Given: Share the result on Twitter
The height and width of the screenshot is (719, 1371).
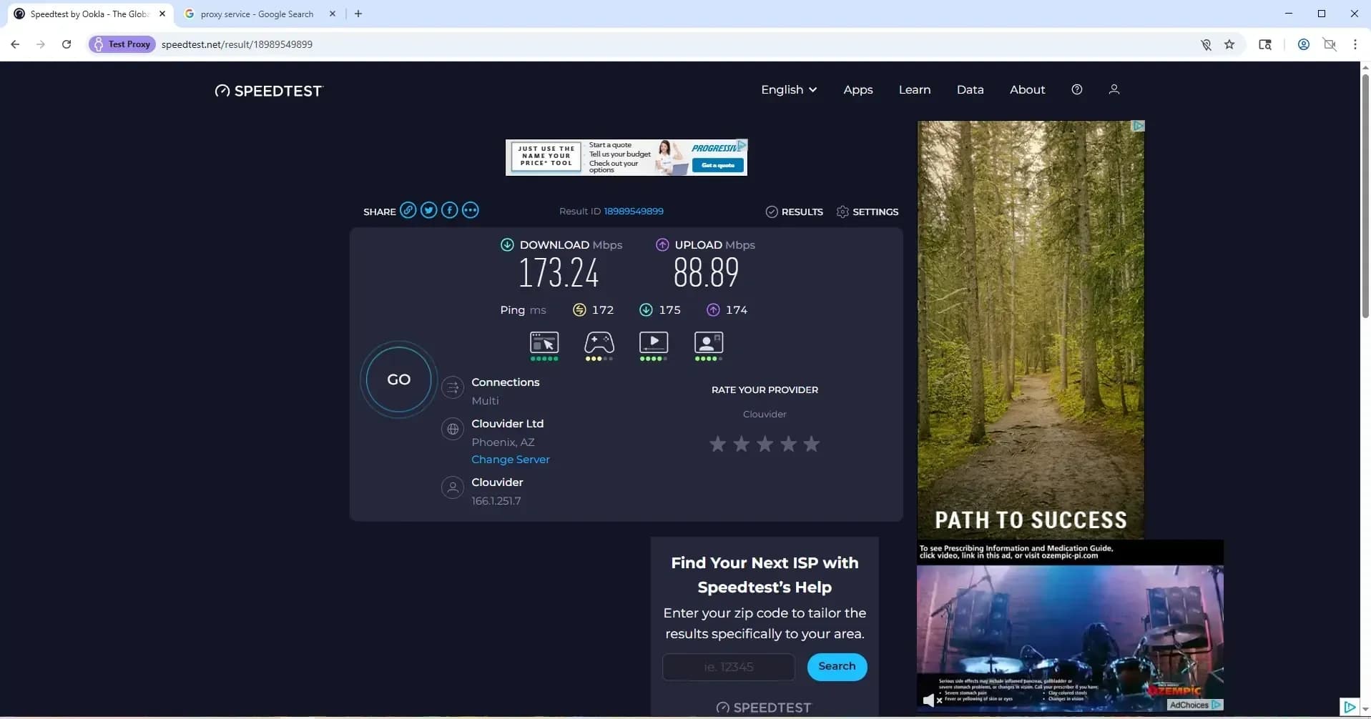Looking at the screenshot, I should 428,209.
